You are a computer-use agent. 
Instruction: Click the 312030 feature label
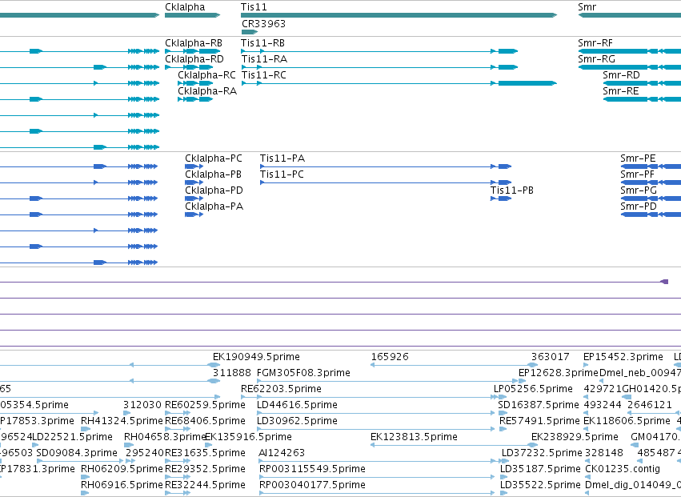(142, 405)
